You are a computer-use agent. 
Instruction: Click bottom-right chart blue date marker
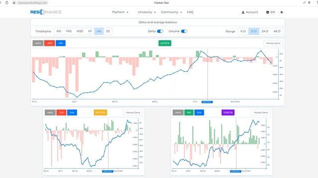[236, 172]
